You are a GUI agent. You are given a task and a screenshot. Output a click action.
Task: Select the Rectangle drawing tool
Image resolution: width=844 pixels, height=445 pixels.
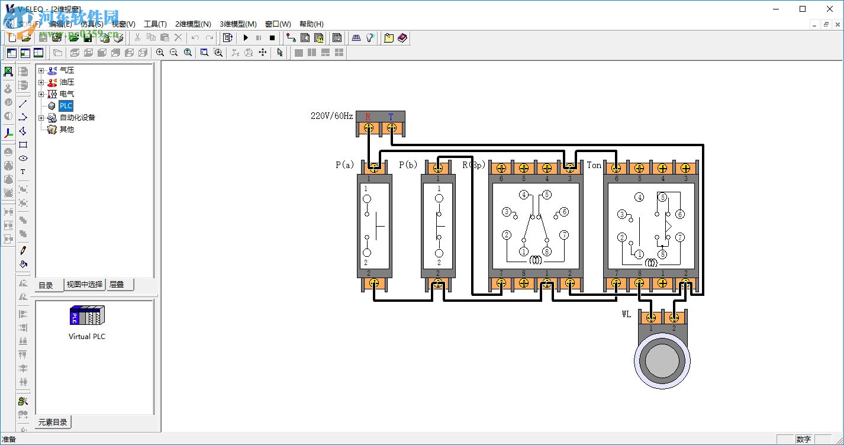tap(23, 144)
